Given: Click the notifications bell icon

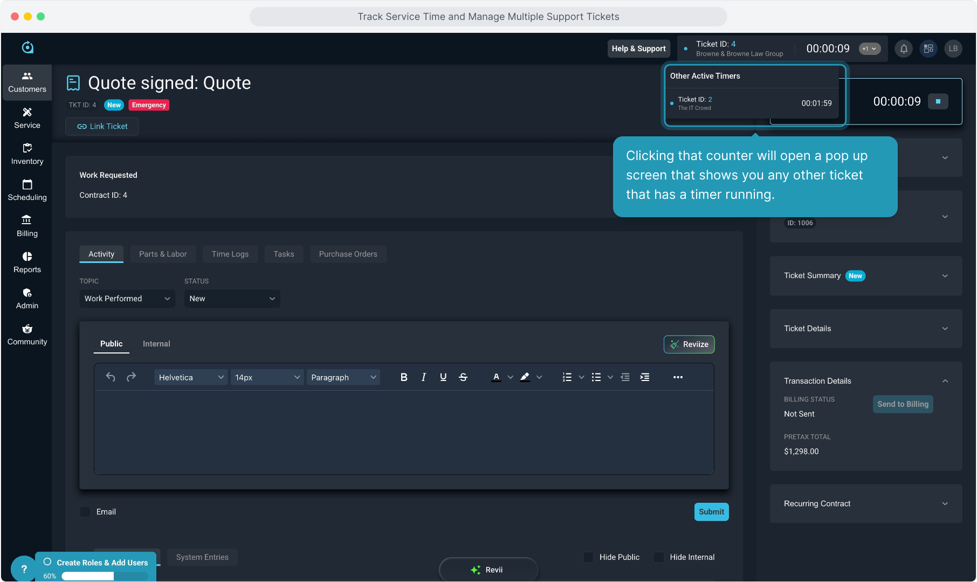Looking at the screenshot, I should tap(904, 48).
